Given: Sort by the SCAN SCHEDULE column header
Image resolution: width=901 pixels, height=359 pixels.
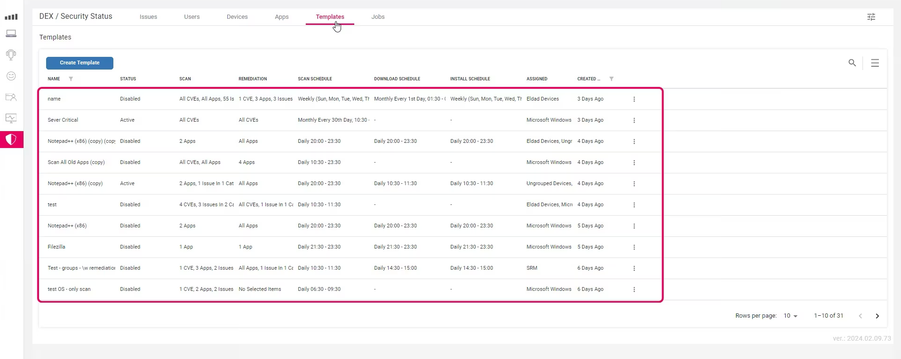Looking at the screenshot, I should tap(315, 79).
